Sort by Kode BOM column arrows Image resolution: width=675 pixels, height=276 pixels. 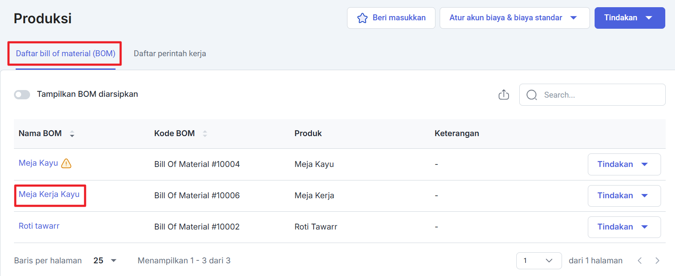(205, 134)
